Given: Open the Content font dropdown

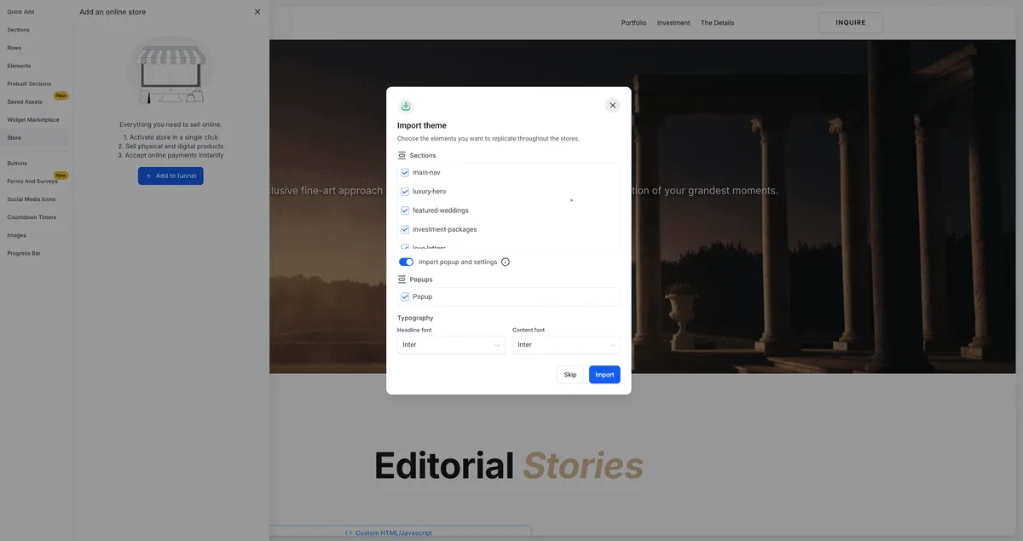Looking at the screenshot, I should pos(566,345).
